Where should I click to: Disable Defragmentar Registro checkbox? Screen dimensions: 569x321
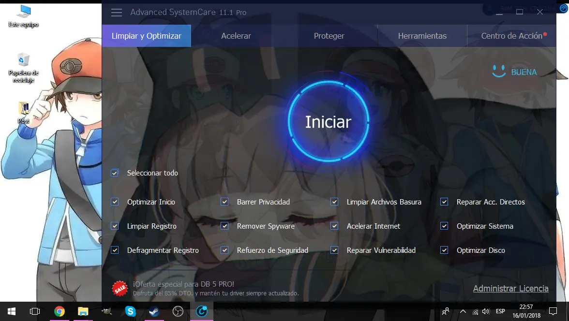coord(115,250)
